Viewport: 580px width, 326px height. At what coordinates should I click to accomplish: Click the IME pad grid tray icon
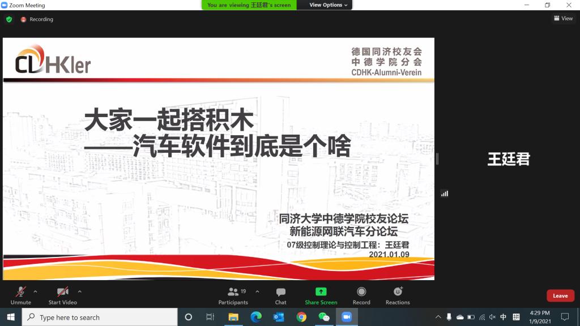pos(516,317)
